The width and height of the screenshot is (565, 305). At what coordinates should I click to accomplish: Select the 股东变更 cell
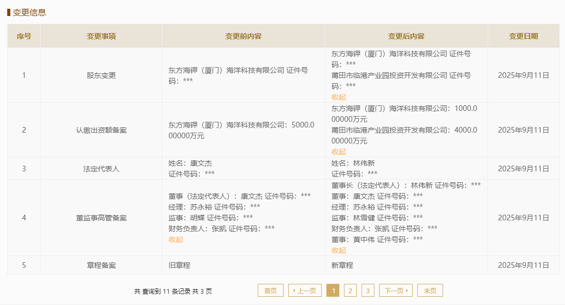tap(101, 75)
